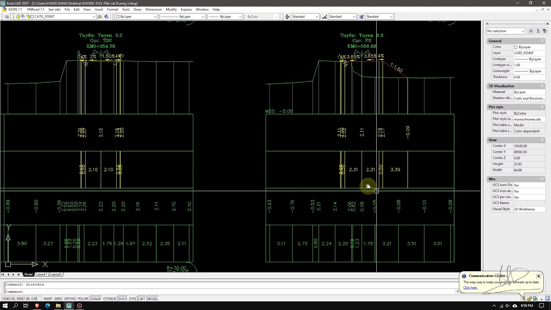Toggle POLAR tracking in status bar

click(x=83, y=299)
